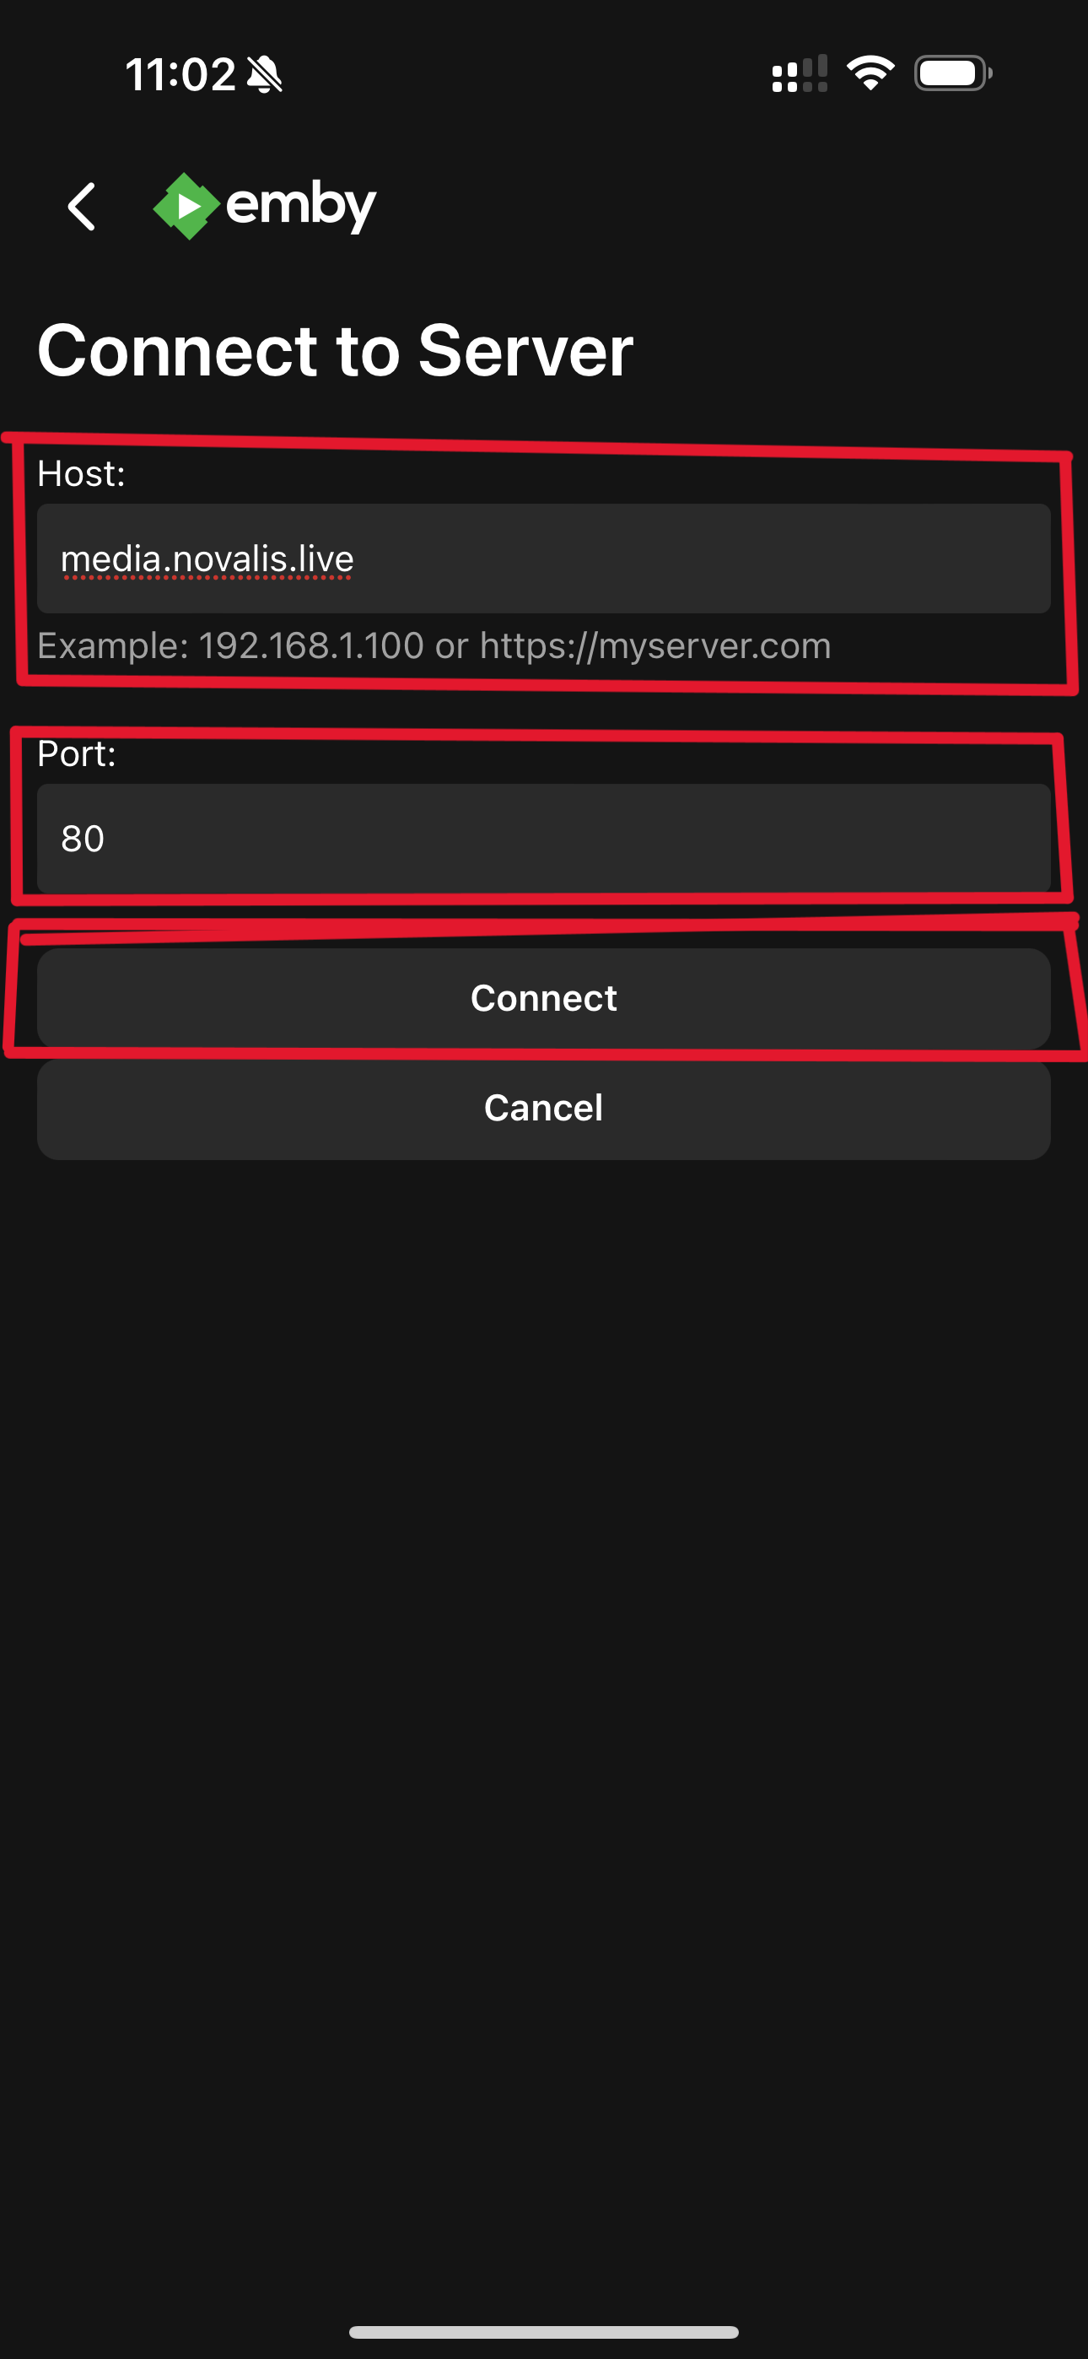1088x2359 pixels.
Task: Tap the 192.168.1.100 example text
Action: pos(311,645)
